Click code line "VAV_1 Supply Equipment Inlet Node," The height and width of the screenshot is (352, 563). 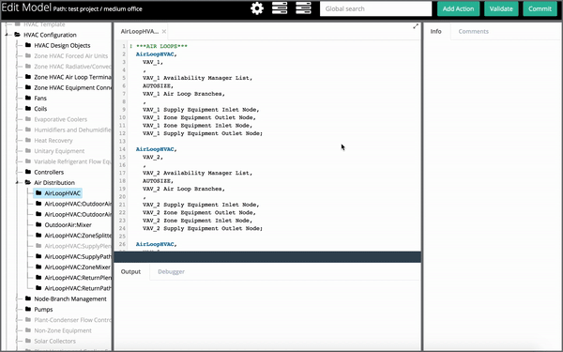201,110
